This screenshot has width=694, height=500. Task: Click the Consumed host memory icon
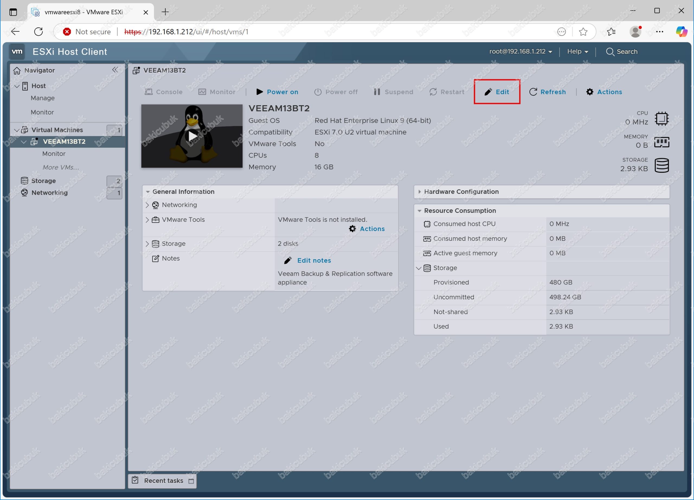[x=427, y=239]
